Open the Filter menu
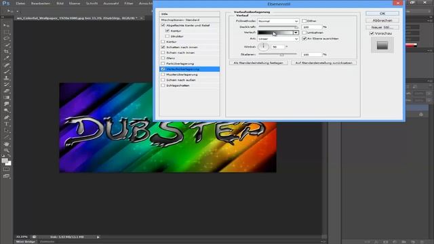Screen dimensions: 434x244 click(129, 3)
